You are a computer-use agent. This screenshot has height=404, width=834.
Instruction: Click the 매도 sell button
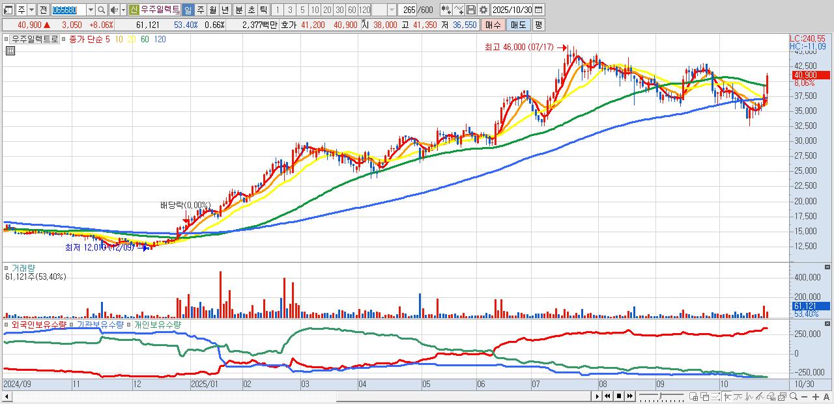pos(518,25)
